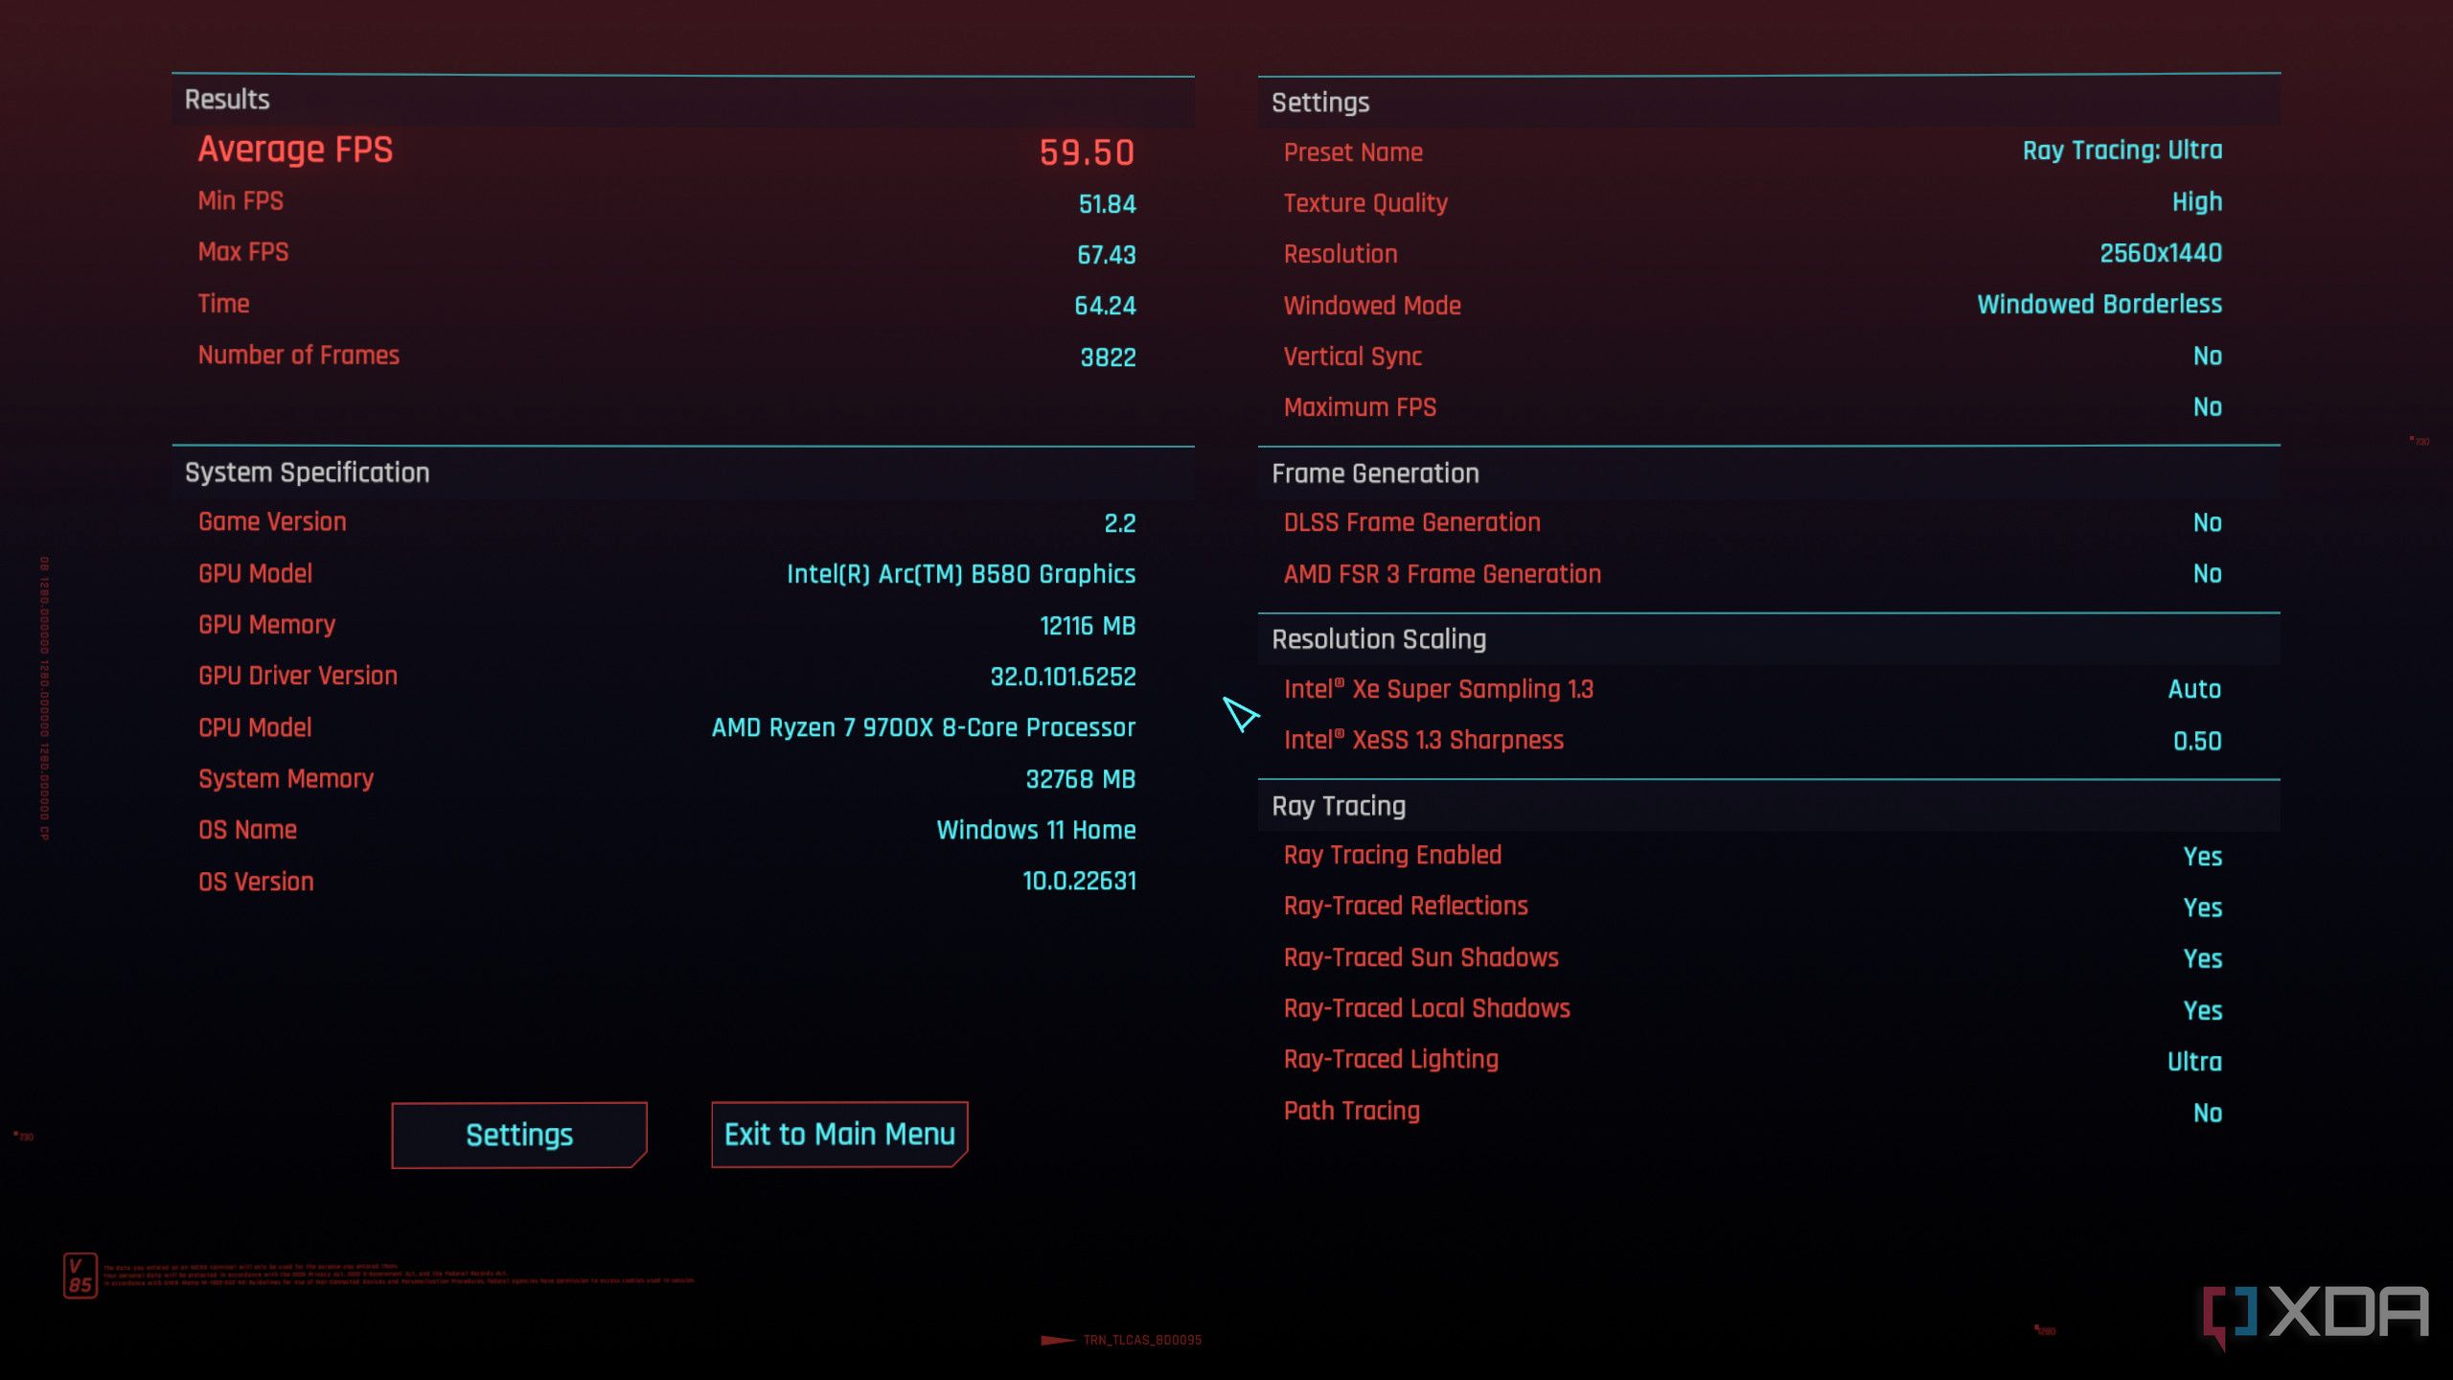Expand Frame Generation section header
The height and width of the screenshot is (1380, 2453).
coord(1375,473)
